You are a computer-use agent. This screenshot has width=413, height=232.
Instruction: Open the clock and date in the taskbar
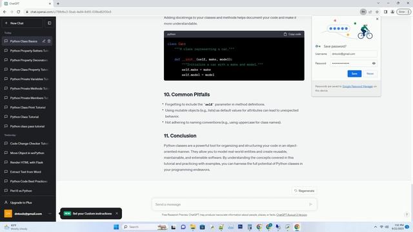[x=398, y=227]
